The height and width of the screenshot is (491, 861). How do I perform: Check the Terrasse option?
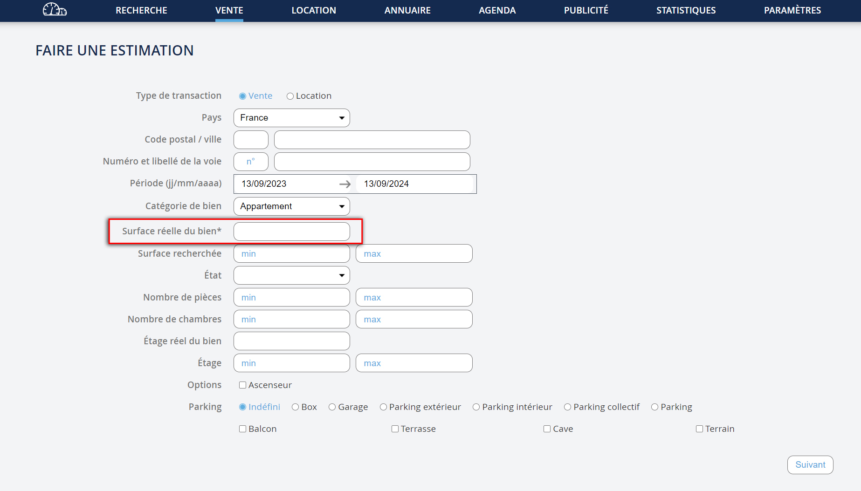point(395,429)
